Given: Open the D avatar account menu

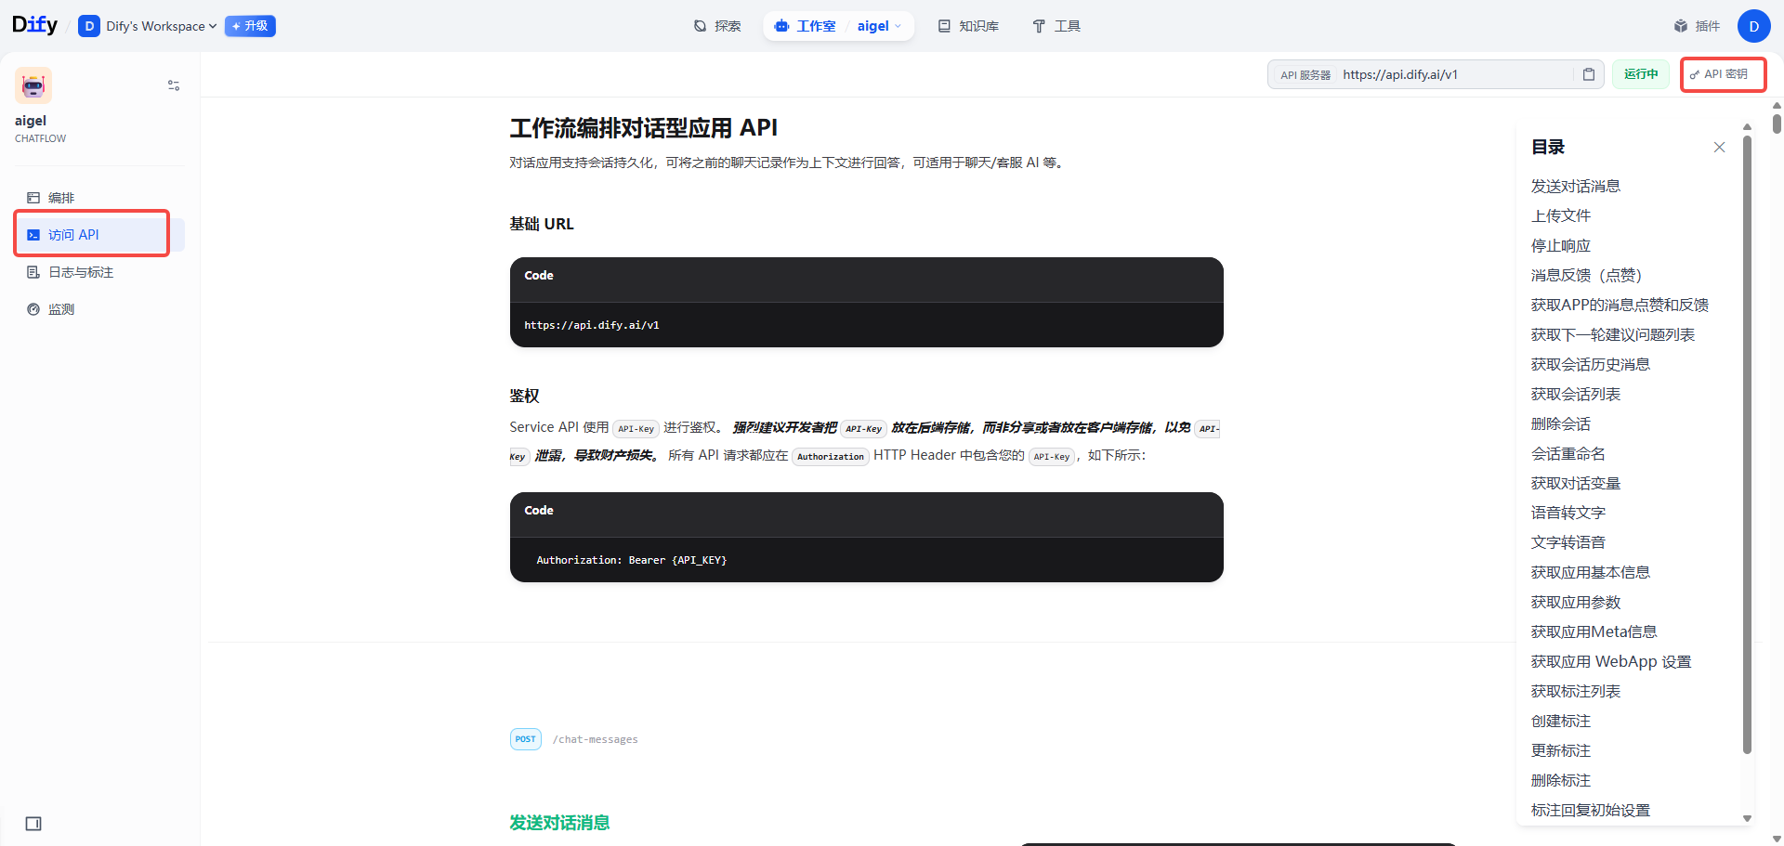Looking at the screenshot, I should (x=1754, y=26).
